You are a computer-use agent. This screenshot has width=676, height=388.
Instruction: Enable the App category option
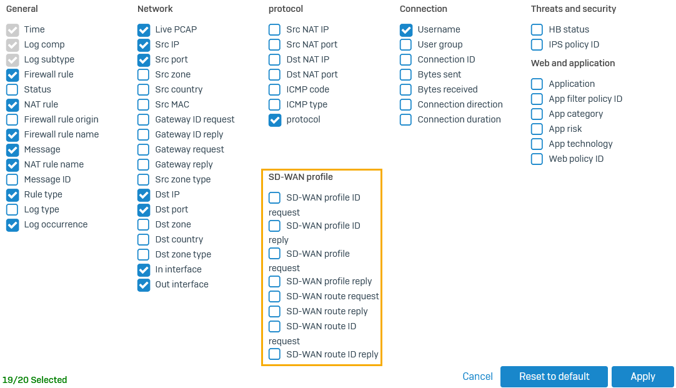[x=537, y=114]
